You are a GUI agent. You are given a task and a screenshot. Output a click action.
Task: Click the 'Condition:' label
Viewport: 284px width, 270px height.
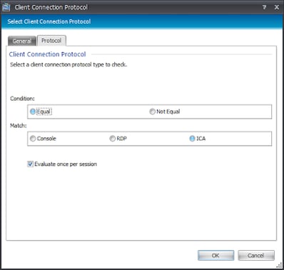pos(22,99)
